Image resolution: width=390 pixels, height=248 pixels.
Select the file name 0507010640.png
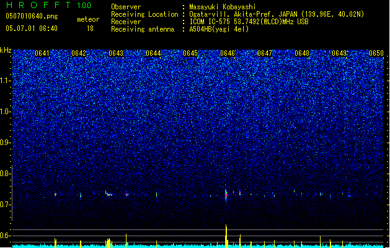click(32, 16)
